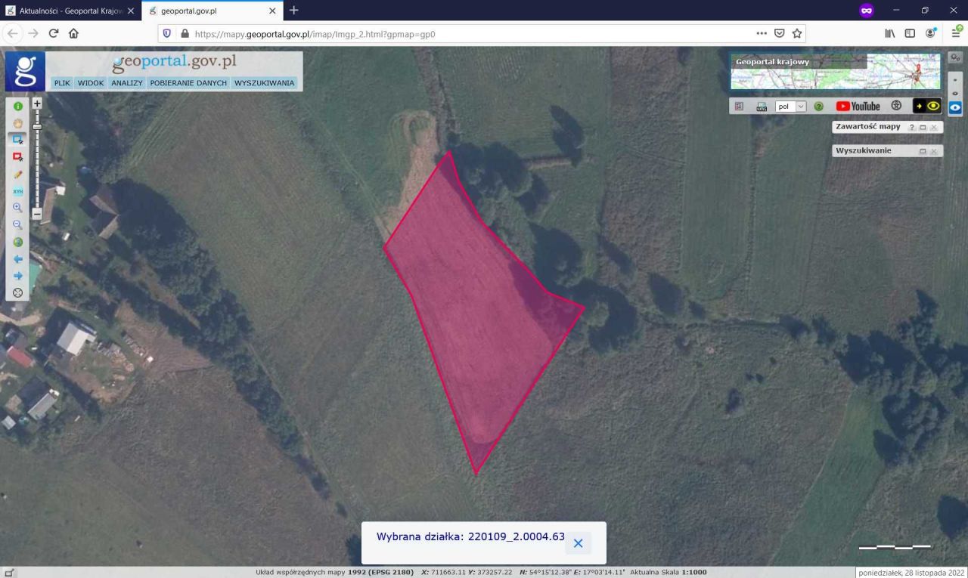968x578 pixels.
Task: Expand the Zawartość mapy panel
Action: pos(923,128)
